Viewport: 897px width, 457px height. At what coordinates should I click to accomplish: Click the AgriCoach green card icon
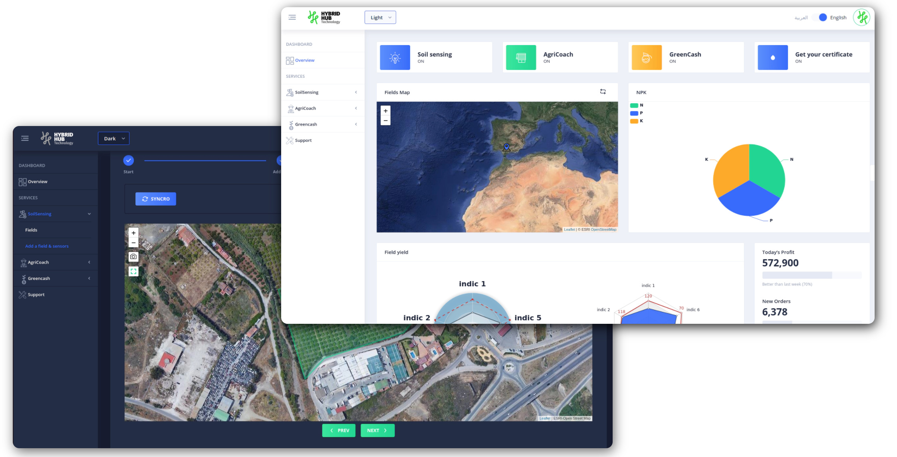click(x=521, y=57)
